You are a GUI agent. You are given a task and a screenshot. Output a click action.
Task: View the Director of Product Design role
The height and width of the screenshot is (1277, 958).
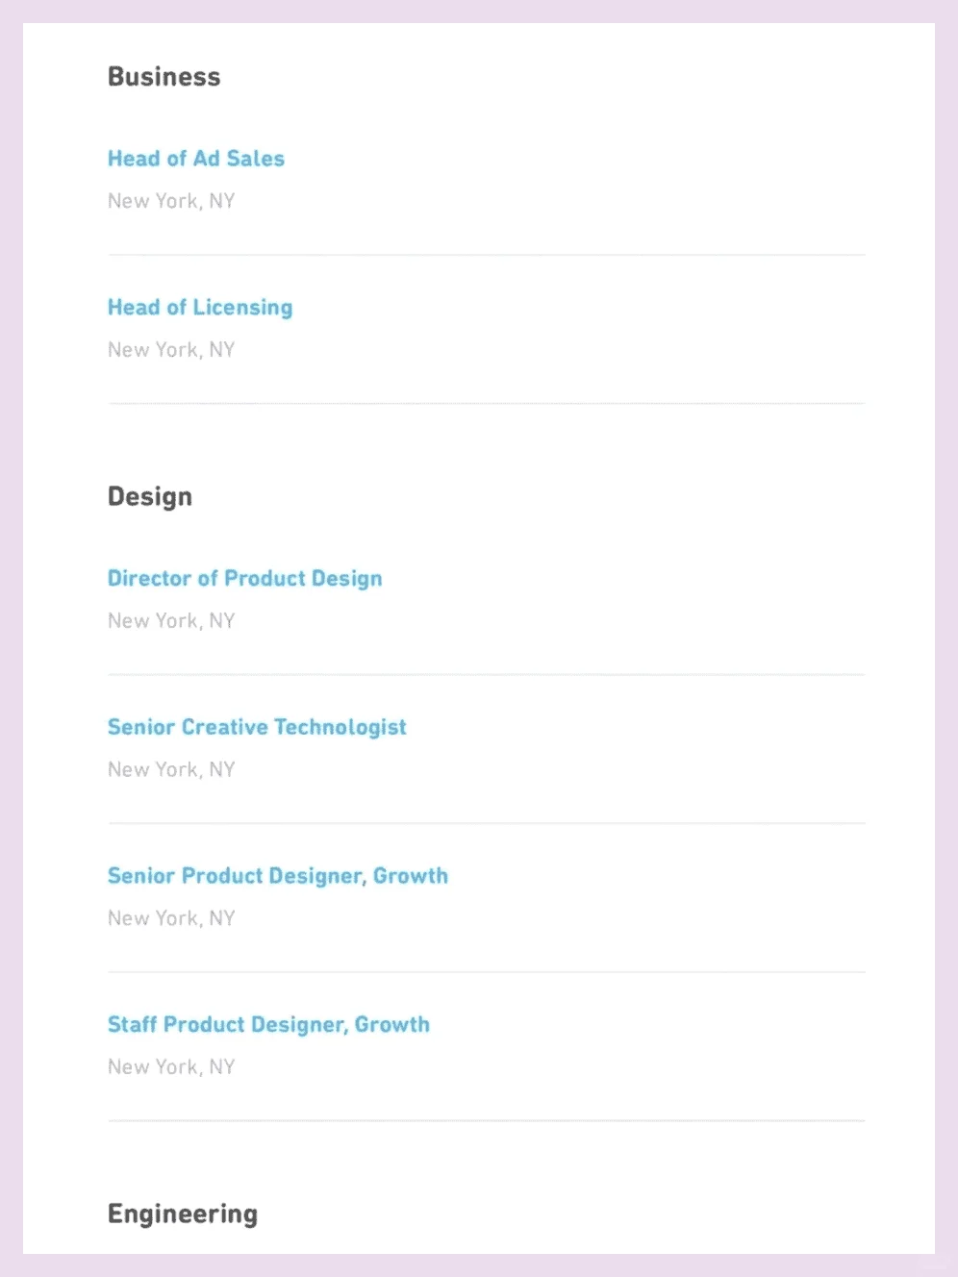245,579
